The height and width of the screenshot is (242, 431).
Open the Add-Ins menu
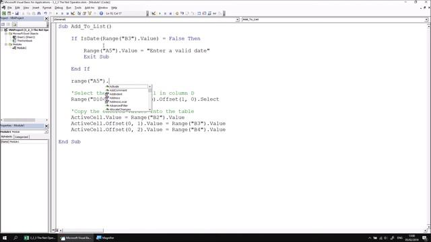[x=90, y=7]
